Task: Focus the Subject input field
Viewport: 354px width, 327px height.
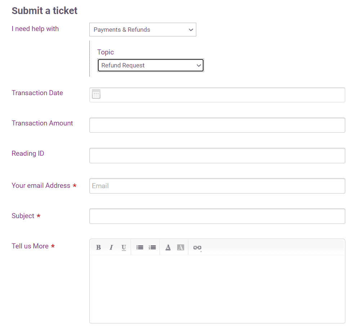Action: (217, 216)
